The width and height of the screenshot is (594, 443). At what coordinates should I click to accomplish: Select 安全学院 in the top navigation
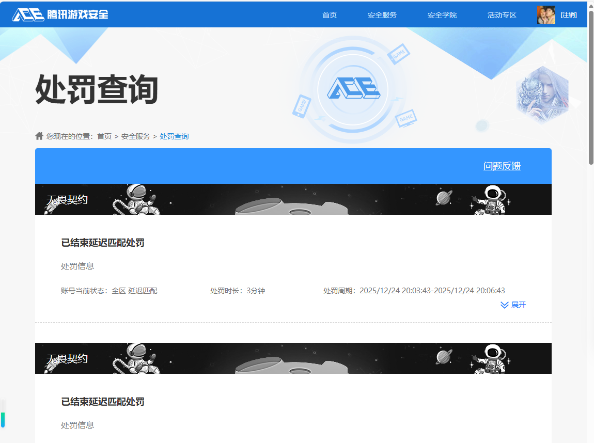442,15
